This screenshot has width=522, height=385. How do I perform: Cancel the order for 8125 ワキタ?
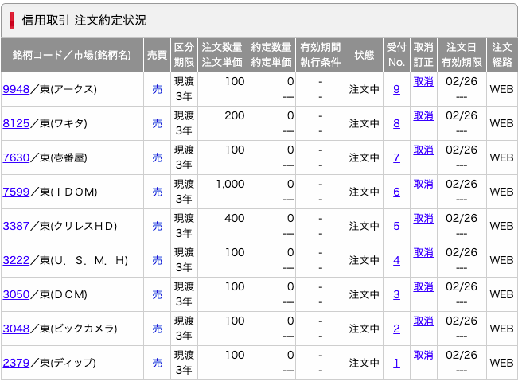click(423, 116)
